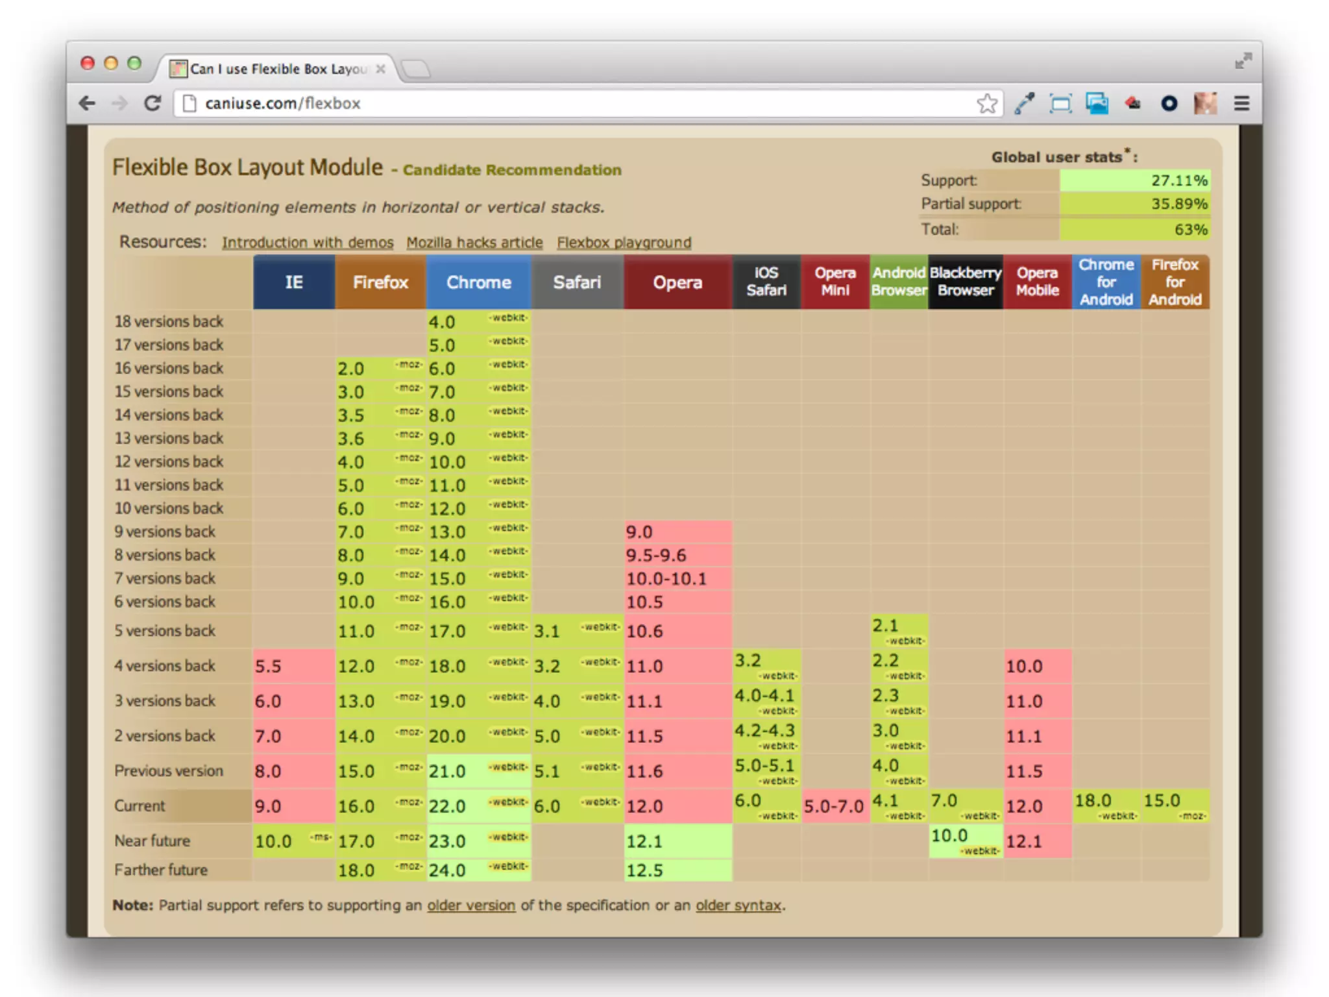Open the stacked blue images extension

coord(1097,103)
